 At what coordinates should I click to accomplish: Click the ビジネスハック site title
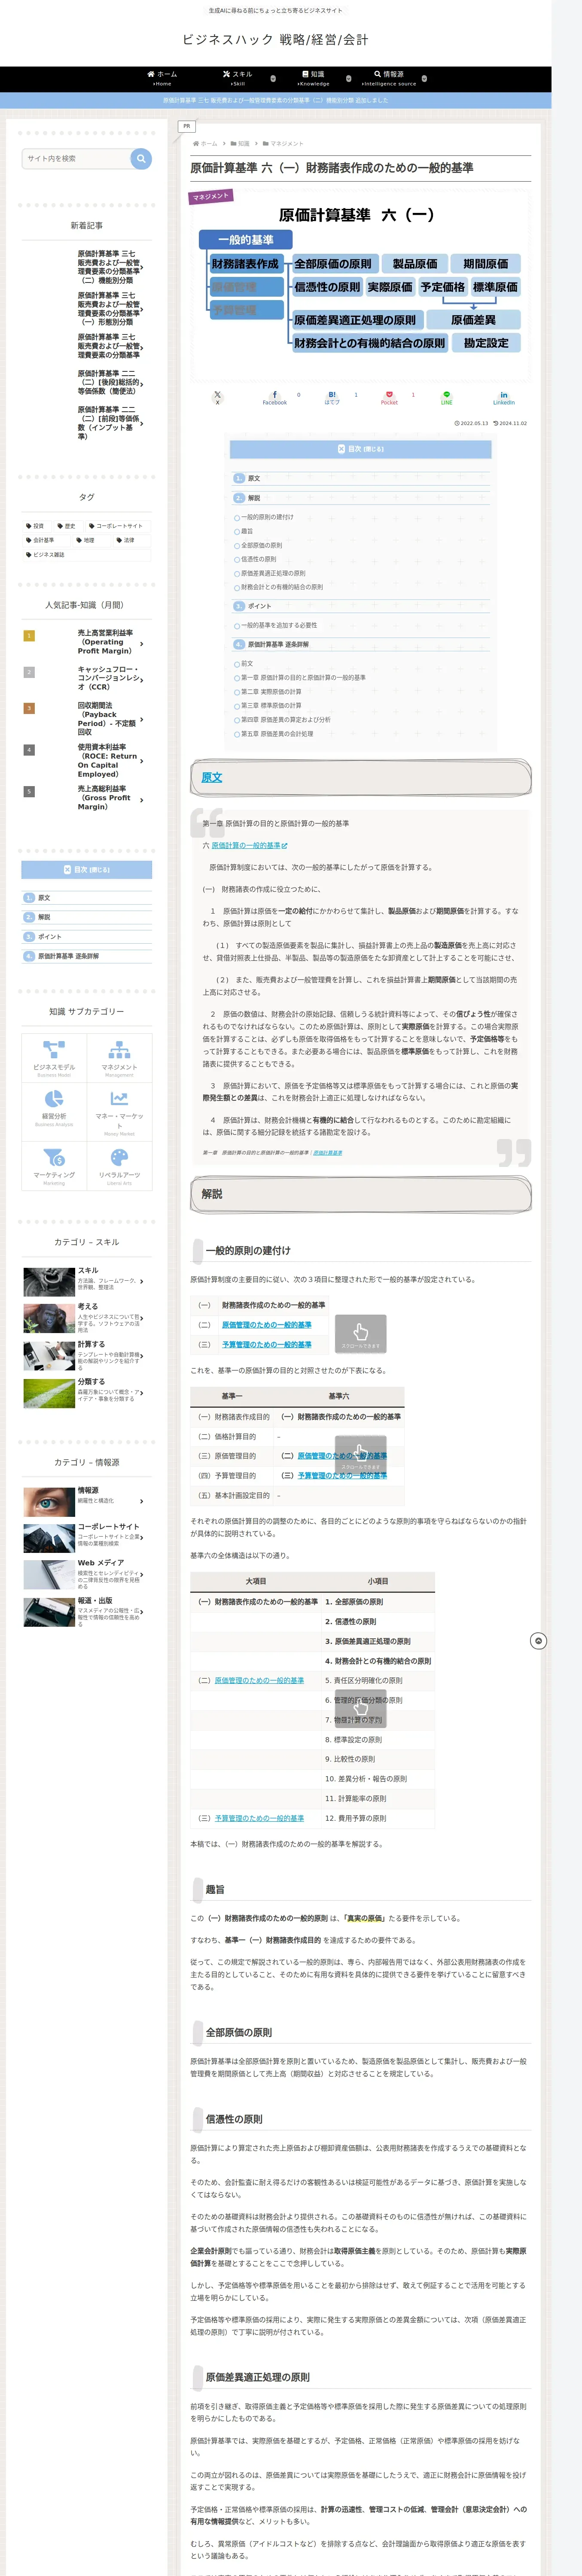point(275,40)
